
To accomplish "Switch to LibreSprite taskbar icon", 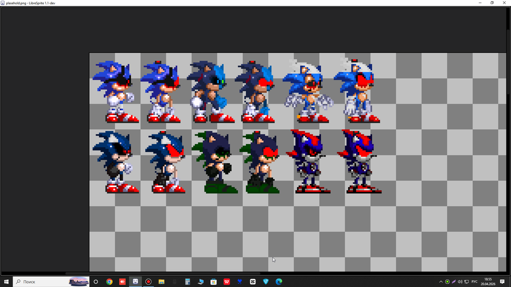I will (x=135, y=281).
